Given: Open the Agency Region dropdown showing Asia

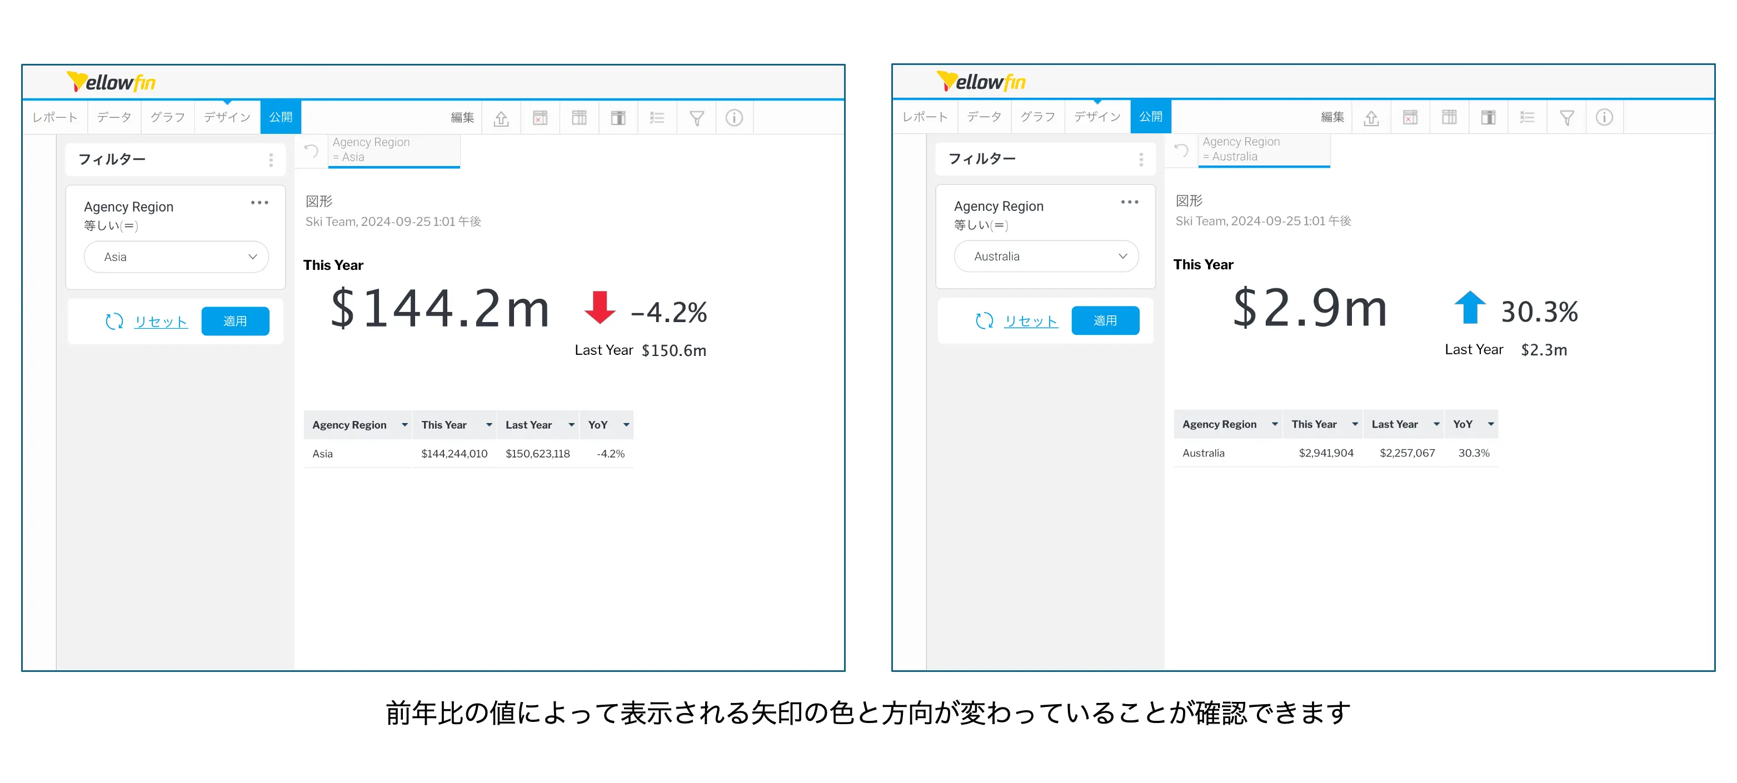Looking at the screenshot, I should pos(176,257).
